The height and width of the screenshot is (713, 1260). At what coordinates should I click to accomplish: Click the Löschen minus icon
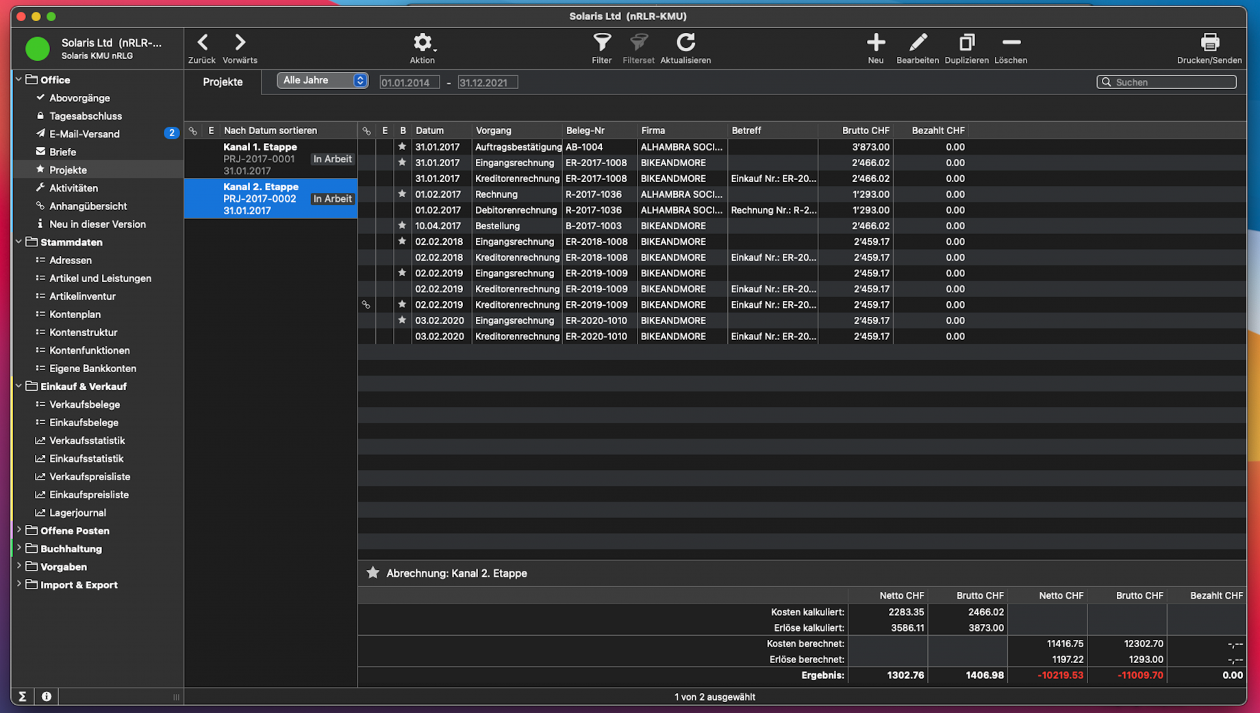pyautogui.click(x=1010, y=43)
